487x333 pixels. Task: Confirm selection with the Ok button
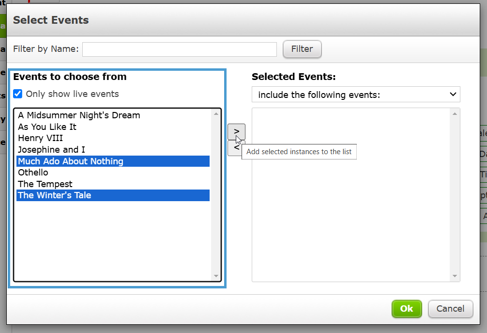pos(407,309)
